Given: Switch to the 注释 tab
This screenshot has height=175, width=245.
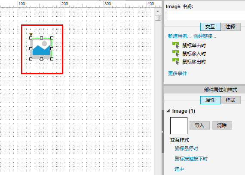Looking at the screenshot, I should click(230, 27).
